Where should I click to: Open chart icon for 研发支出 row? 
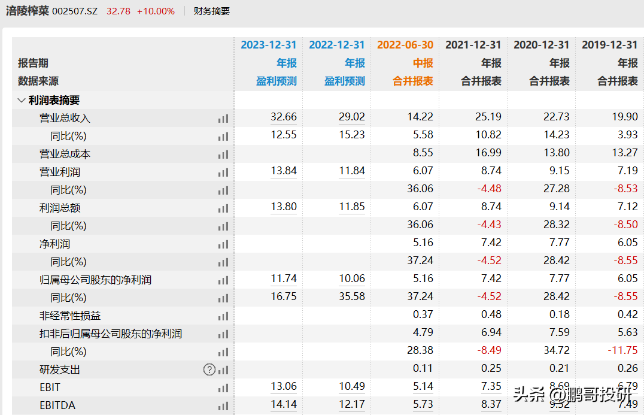pos(223,370)
